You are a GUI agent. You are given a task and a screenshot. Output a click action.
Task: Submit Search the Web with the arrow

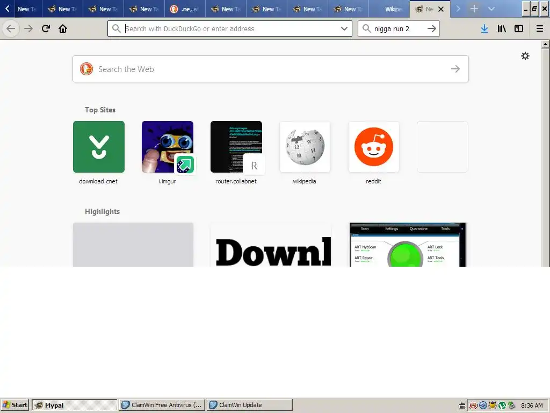point(455,69)
